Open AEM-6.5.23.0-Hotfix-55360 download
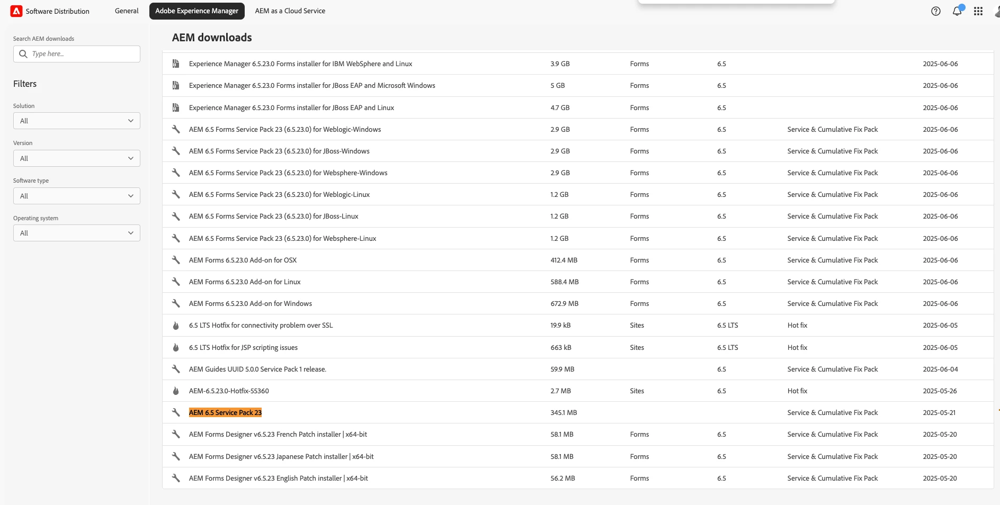This screenshot has height=505, width=1000. coord(229,391)
